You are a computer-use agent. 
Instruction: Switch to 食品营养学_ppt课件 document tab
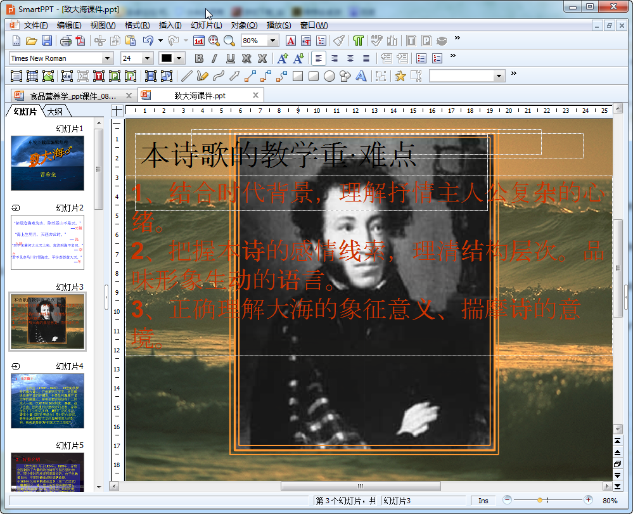(73, 96)
